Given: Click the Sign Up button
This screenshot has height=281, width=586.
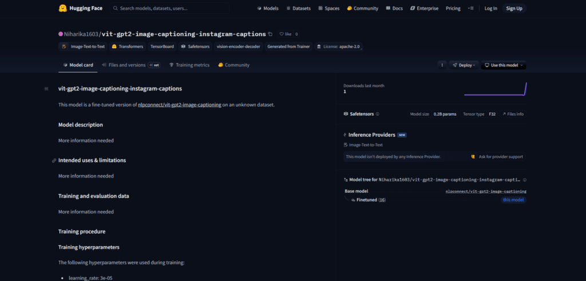Looking at the screenshot, I should pos(514,8).
